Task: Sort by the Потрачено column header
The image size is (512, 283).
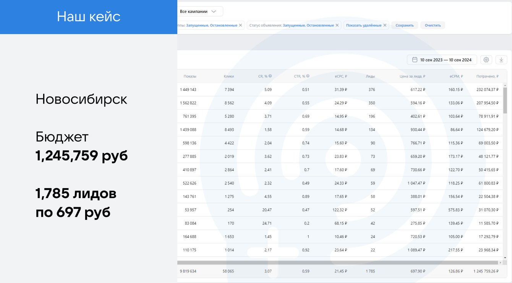Action: 487,76
